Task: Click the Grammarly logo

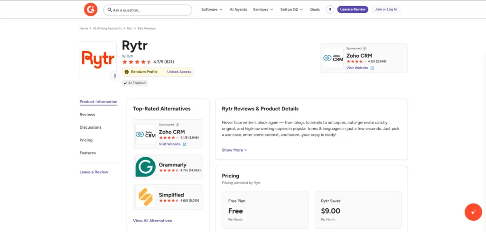Action: (x=146, y=167)
